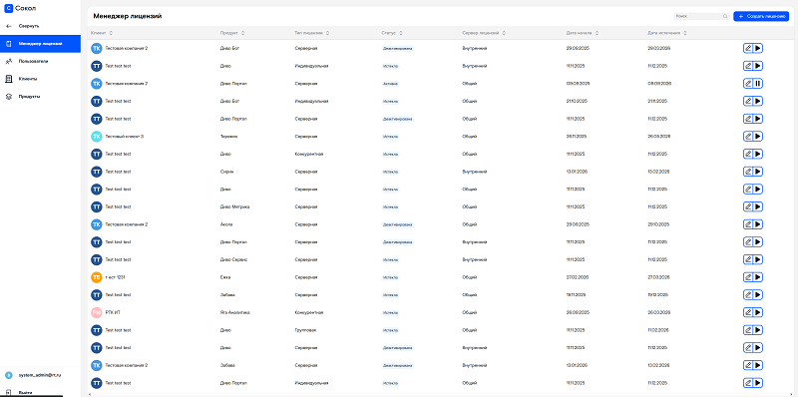Activate the Сирин license with play icon
The height and width of the screenshot is (397, 798).
click(x=758, y=172)
